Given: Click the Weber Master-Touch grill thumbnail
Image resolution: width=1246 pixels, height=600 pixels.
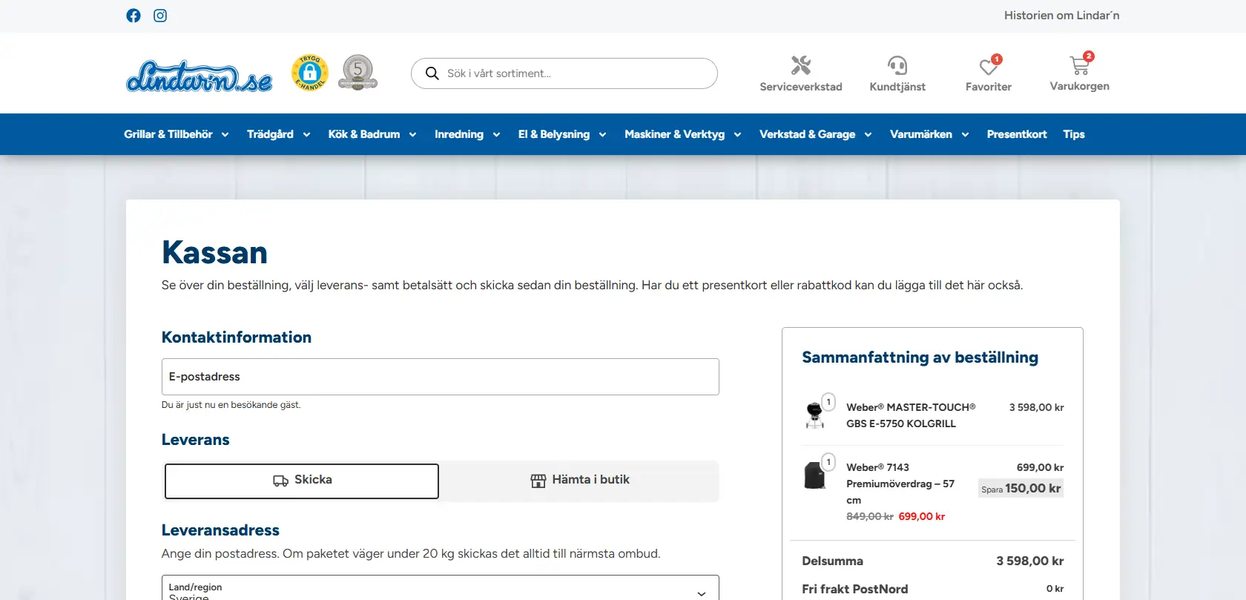Looking at the screenshot, I should (815, 415).
